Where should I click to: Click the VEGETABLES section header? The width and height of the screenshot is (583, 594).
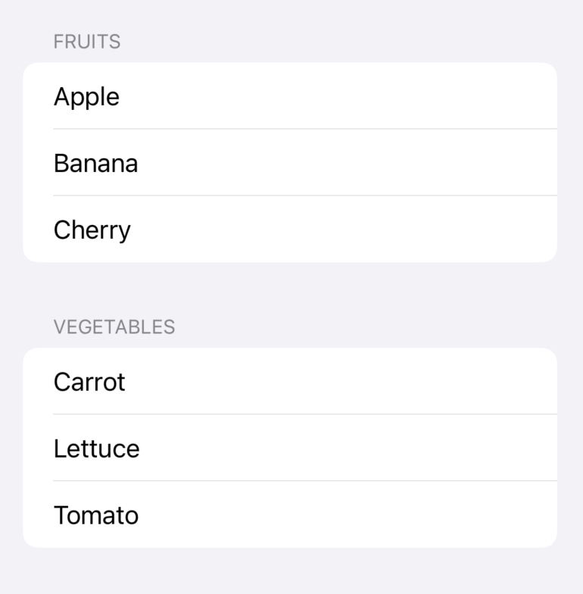pyautogui.click(x=114, y=327)
